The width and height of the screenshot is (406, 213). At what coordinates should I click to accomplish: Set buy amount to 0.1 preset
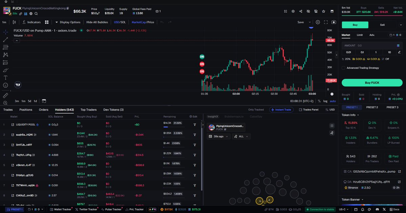[x=362, y=52]
